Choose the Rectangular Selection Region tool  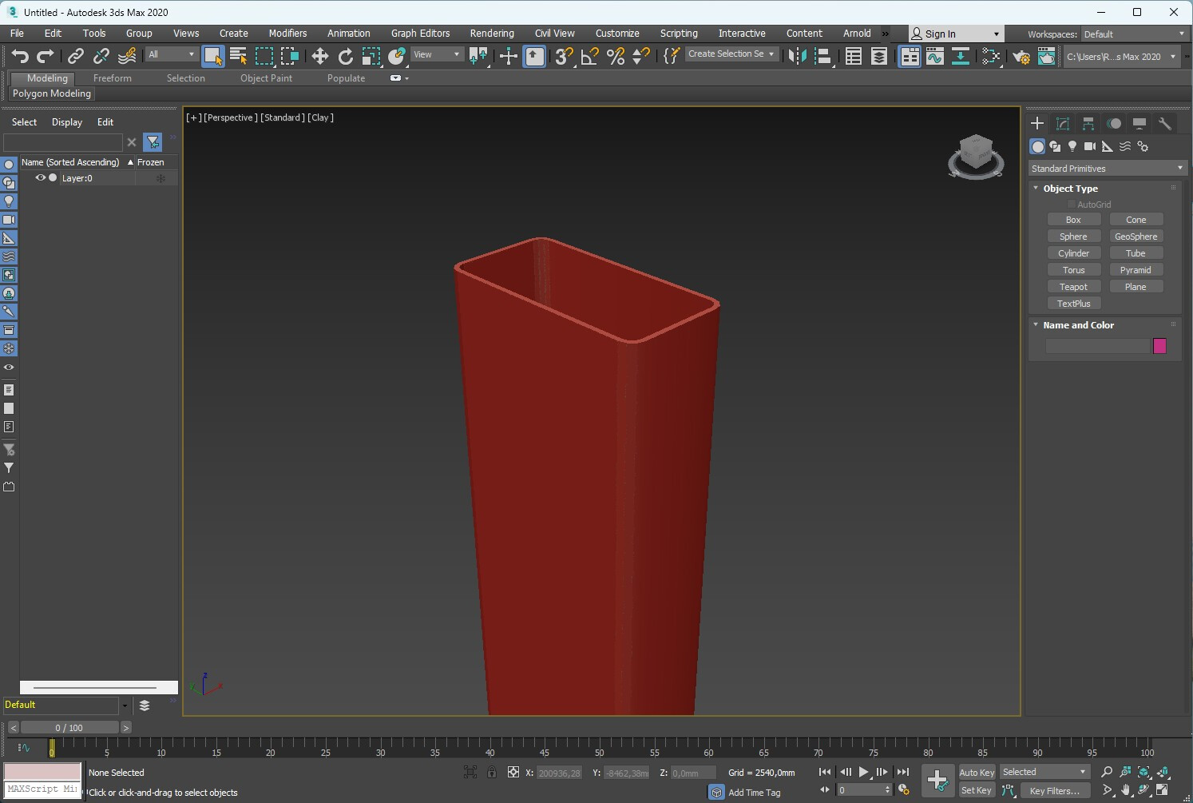pyautogui.click(x=264, y=56)
